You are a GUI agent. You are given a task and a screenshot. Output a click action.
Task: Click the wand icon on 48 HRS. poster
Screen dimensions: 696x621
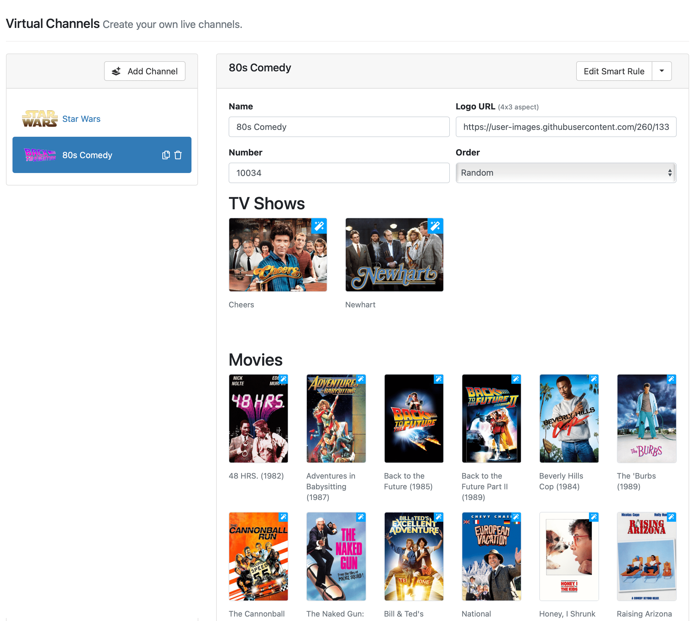[284, 379]
